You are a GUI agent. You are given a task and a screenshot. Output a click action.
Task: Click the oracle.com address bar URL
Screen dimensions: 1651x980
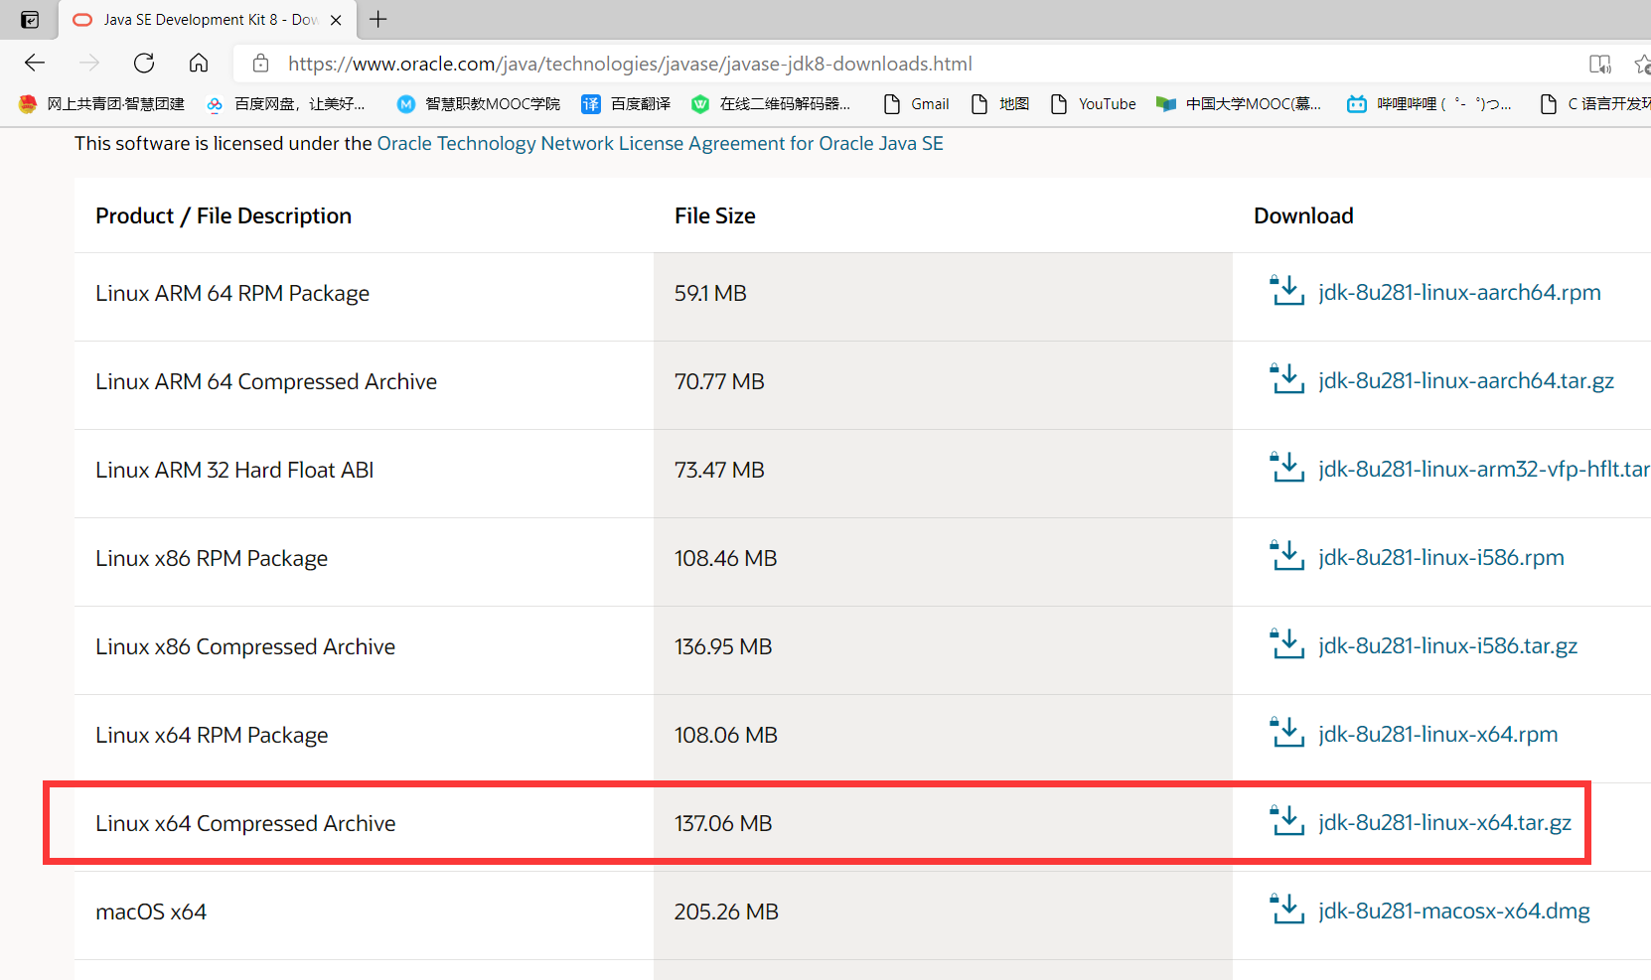[630, 64]
